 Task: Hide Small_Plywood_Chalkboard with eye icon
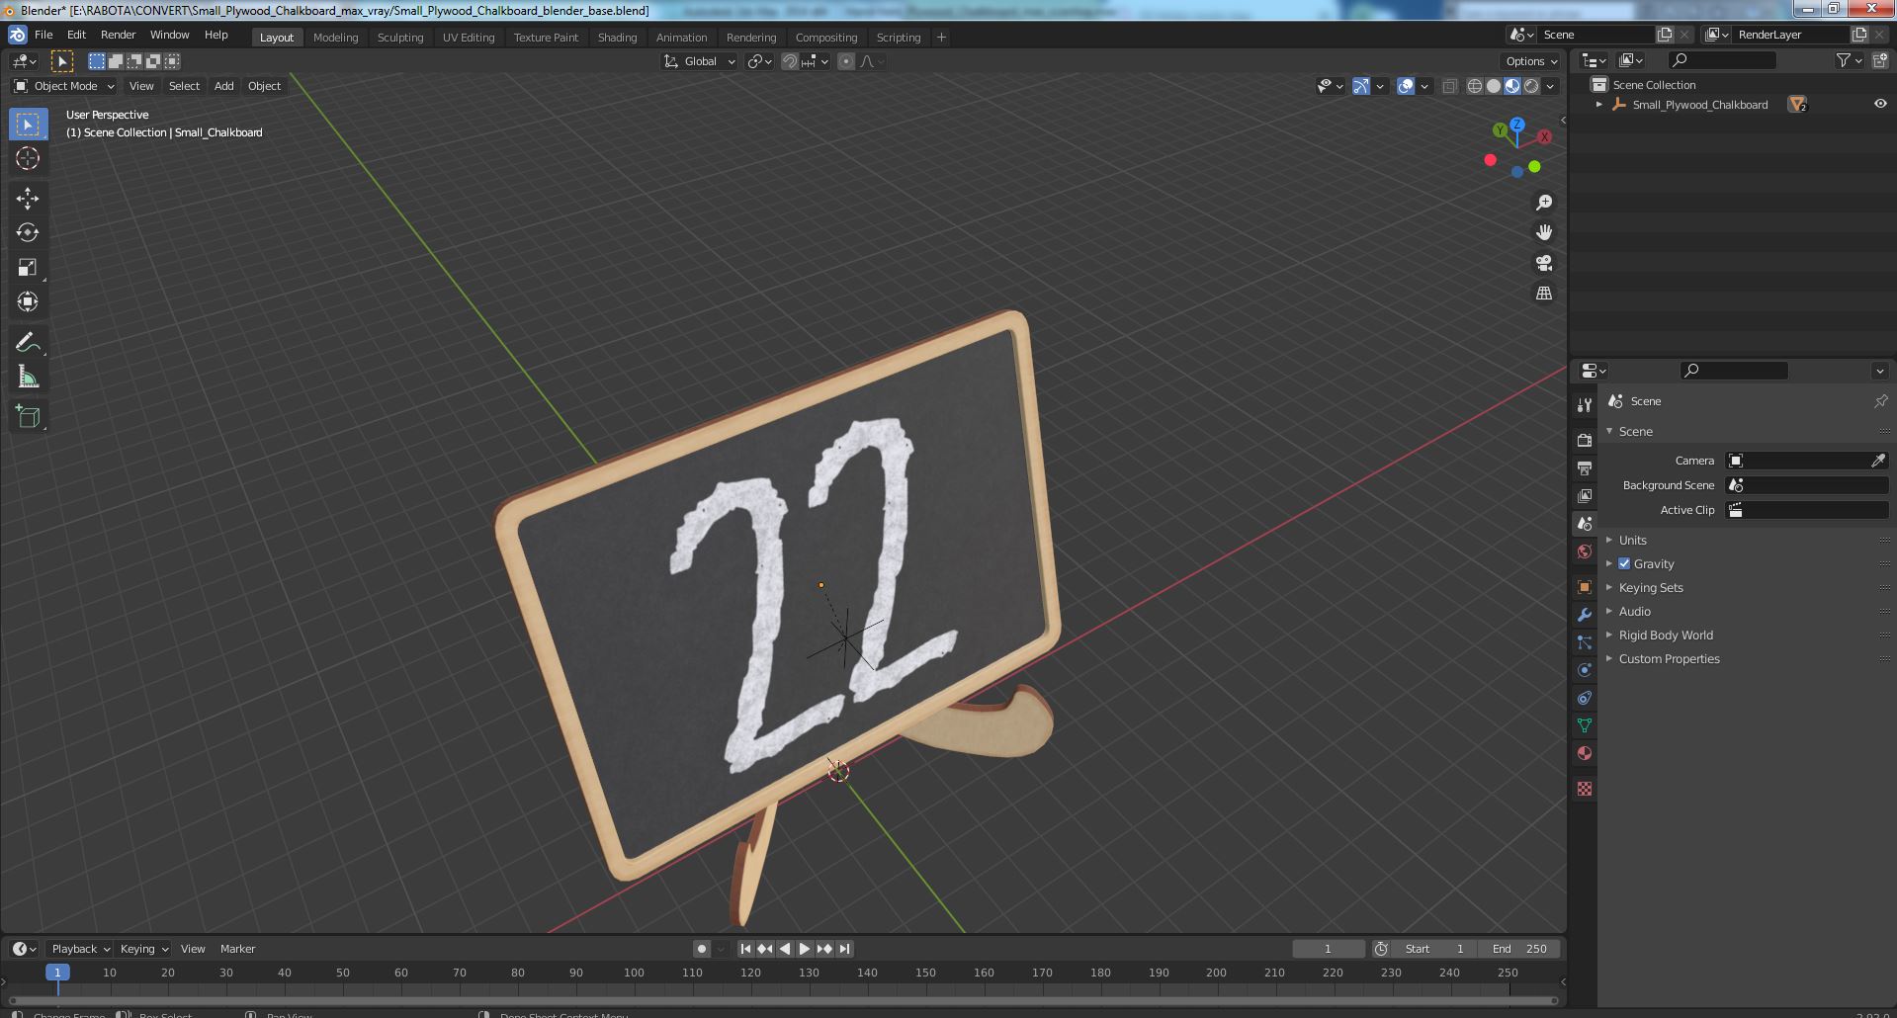pyautogui.click(x=1880, y=104)
